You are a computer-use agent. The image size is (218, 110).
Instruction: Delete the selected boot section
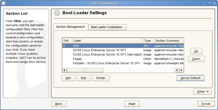point(101,78)
